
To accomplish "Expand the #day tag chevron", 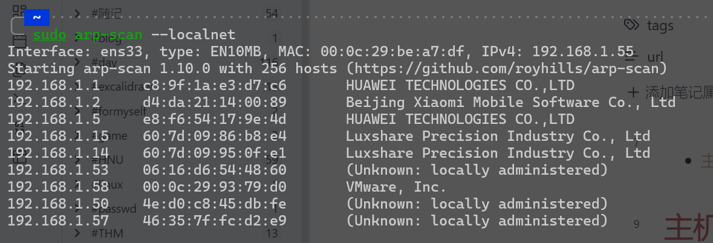I will tap(78, 62).
